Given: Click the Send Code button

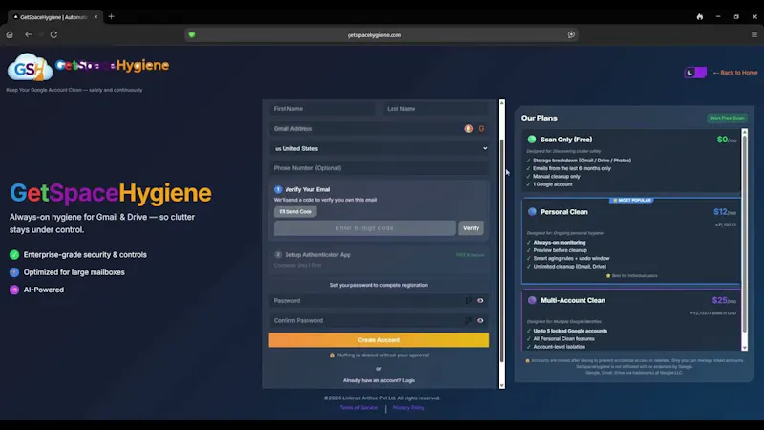Looking at the screenshot, I should pyautogui.click(x=295, y=212).
